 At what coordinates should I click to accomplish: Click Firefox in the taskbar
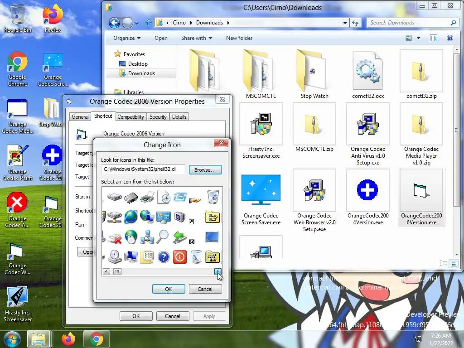click(68, 339)
